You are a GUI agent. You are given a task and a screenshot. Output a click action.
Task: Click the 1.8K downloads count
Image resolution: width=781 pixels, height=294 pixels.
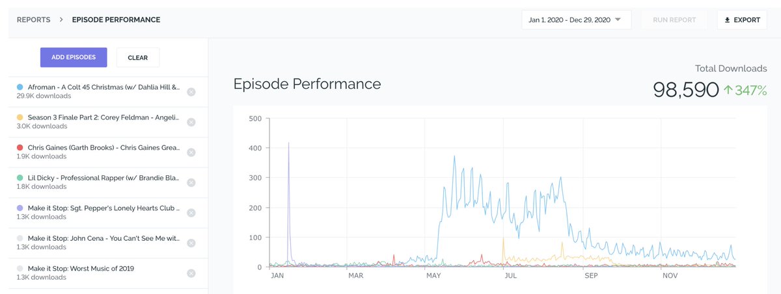[x=40, y=187]
